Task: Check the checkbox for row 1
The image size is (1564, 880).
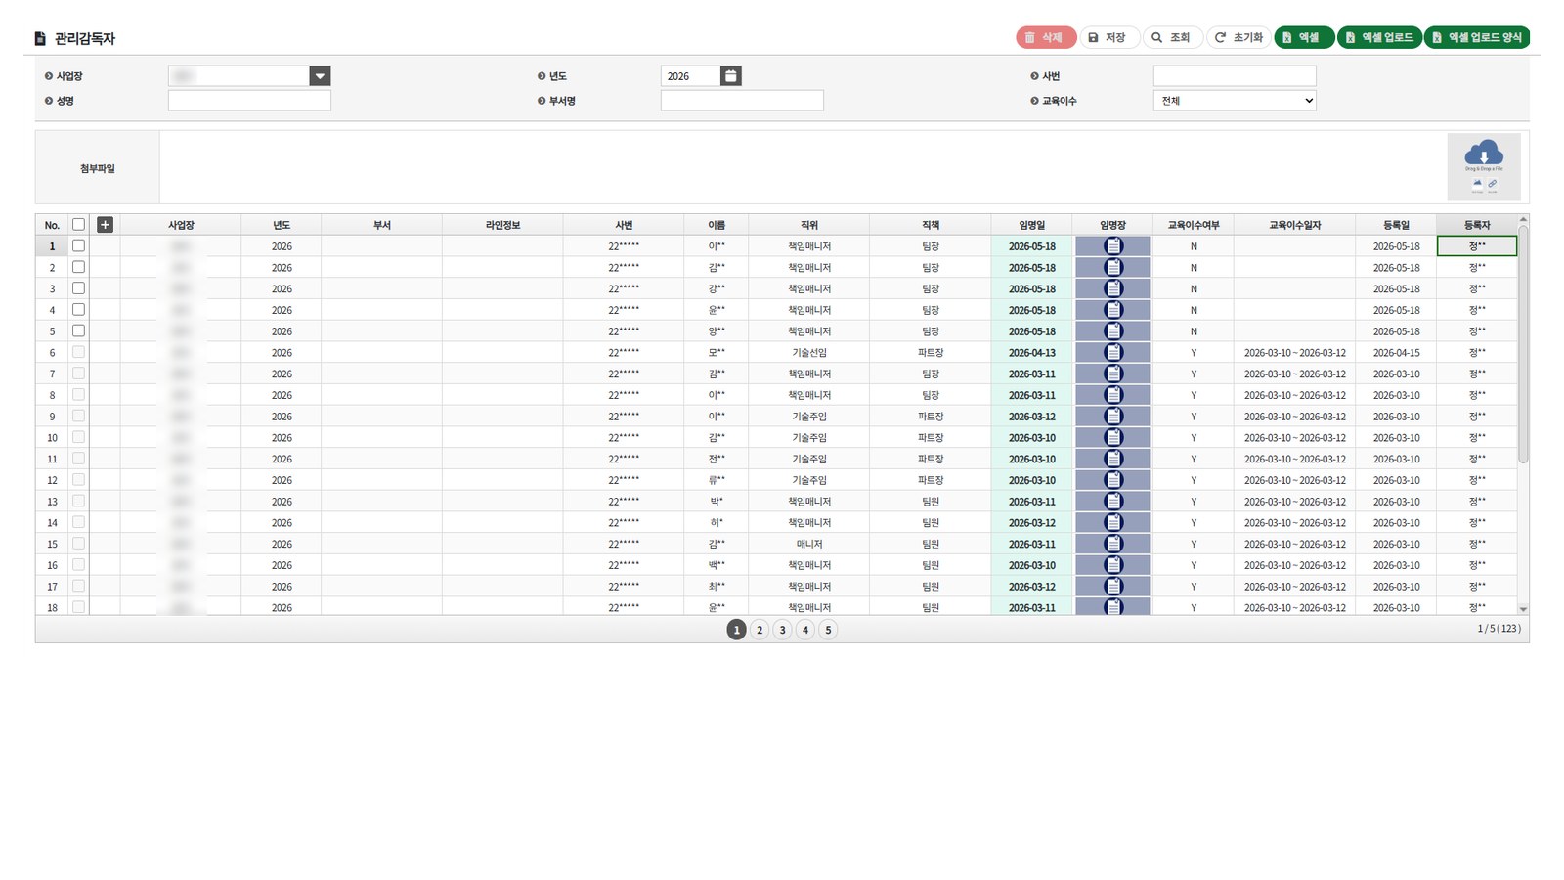Action: pos(78,246)
